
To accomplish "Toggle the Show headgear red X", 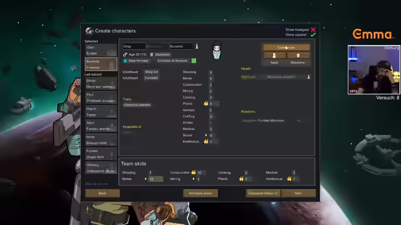I will (x=313, y=29).
